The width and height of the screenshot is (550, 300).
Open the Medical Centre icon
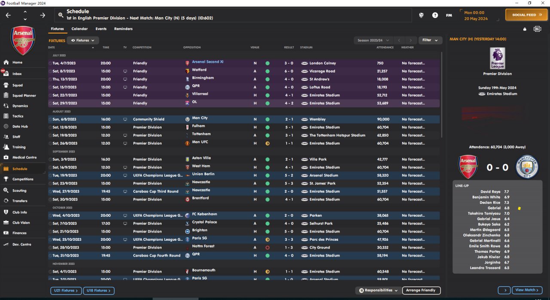pos(6,158)
